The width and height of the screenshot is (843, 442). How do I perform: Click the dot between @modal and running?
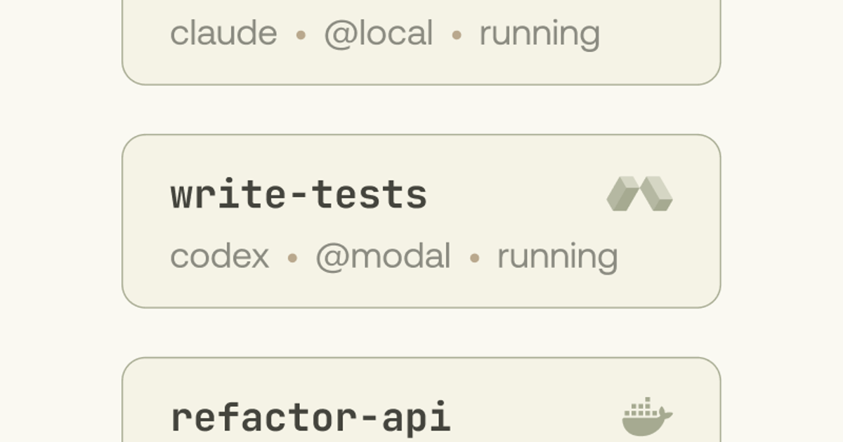[x=474, y=257]
